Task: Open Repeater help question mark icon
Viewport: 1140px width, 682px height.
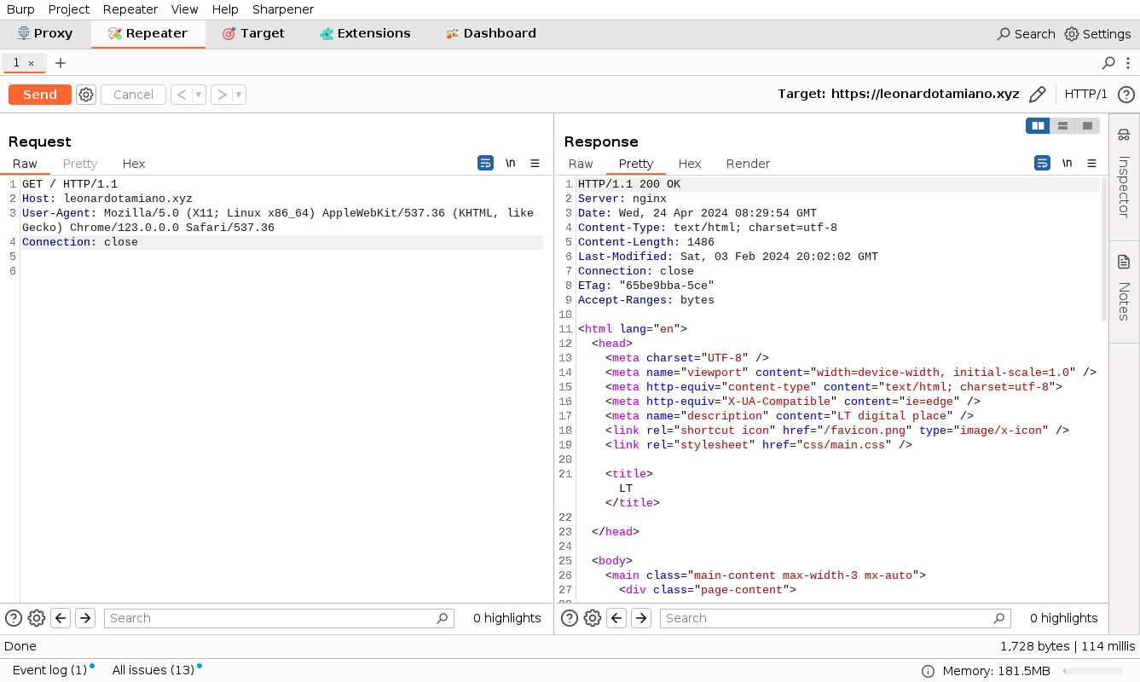Action: point(1126,95)
